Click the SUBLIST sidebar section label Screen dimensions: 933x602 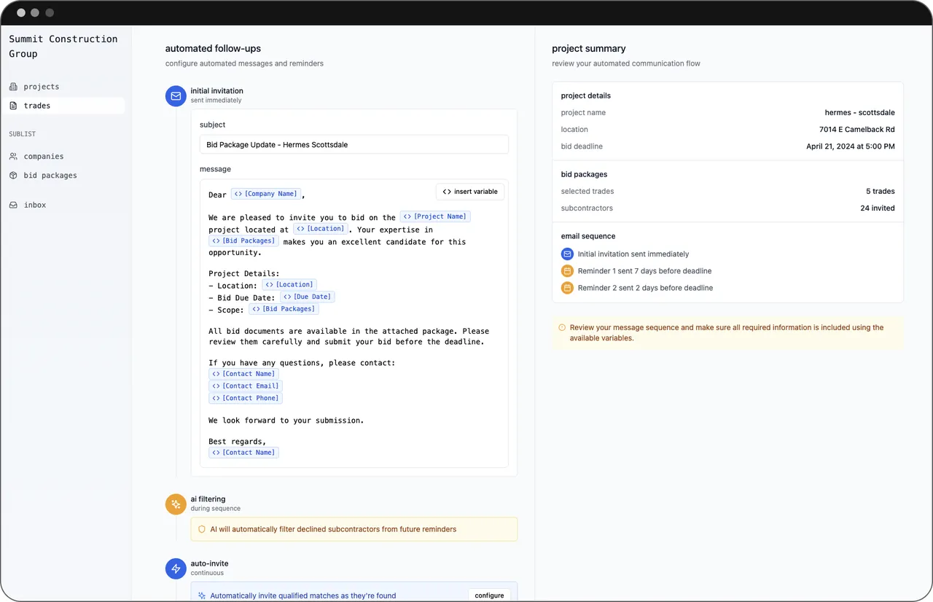[23, 134]
